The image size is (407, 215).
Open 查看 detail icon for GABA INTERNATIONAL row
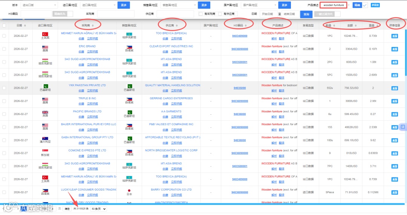(x=395, y=140)
